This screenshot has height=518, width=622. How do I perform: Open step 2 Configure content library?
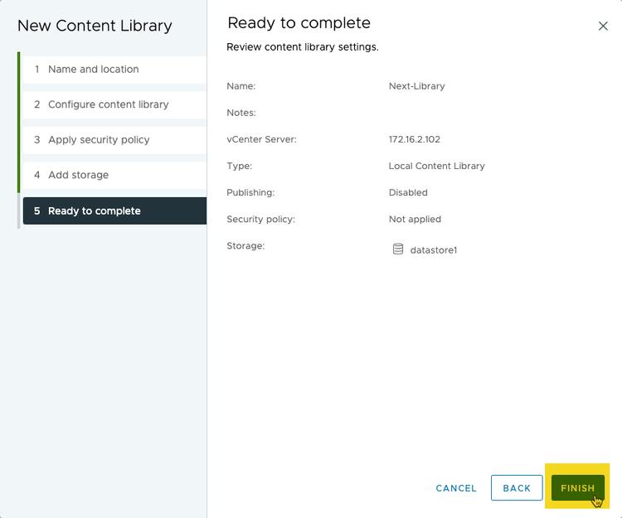[108, 104]
